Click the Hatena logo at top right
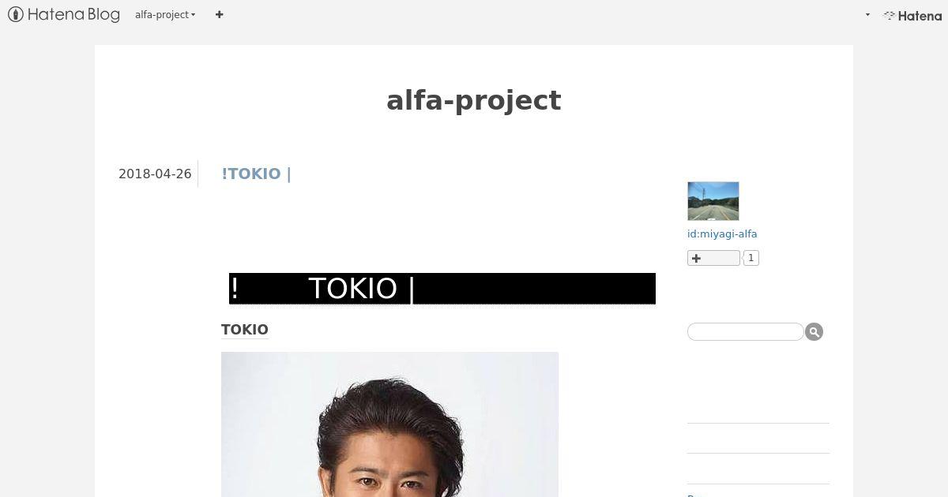This screenshot has width=948, height=497. (912, 15)
